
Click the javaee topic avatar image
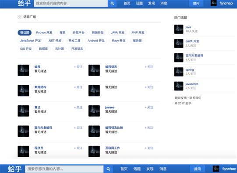click(x=94, y=111)
